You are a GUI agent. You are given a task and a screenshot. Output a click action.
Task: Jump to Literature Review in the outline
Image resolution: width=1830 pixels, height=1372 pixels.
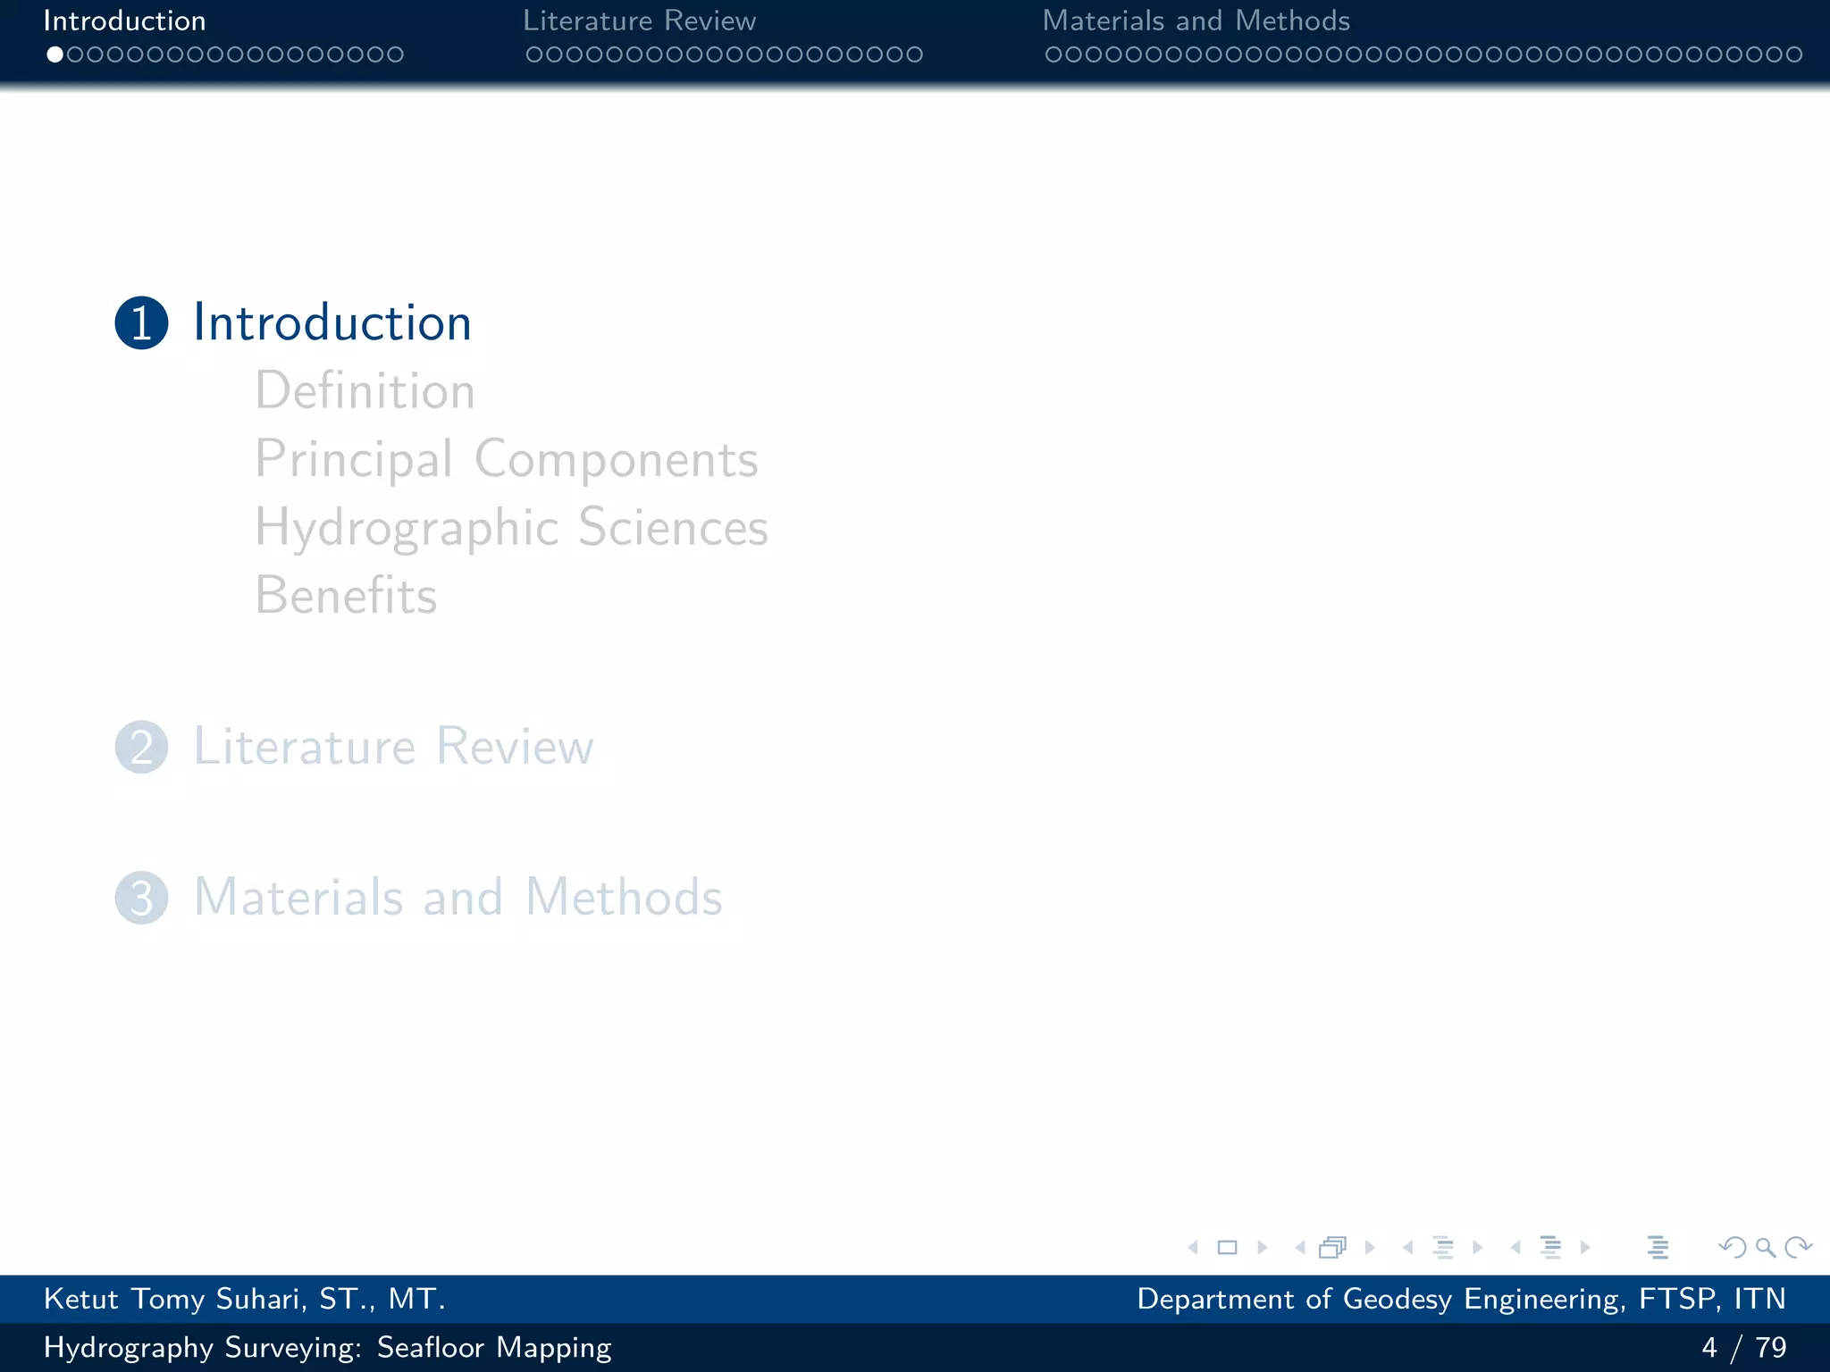pyautogui.click(x=393, y=747)
